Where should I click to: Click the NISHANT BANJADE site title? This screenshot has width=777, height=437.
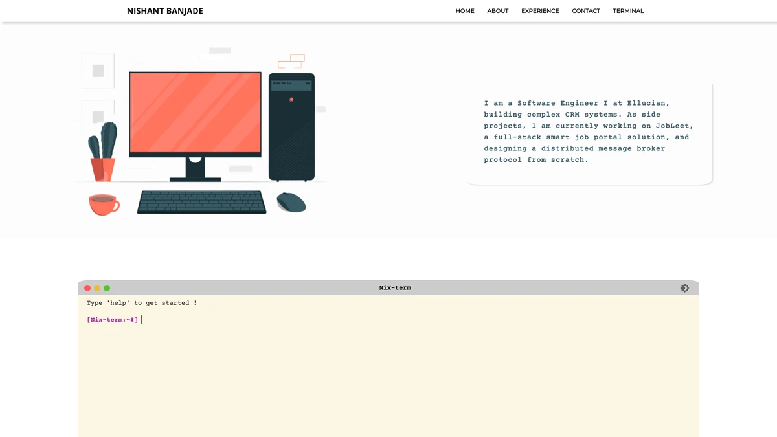pyautogui.click(x=165, y=11)
